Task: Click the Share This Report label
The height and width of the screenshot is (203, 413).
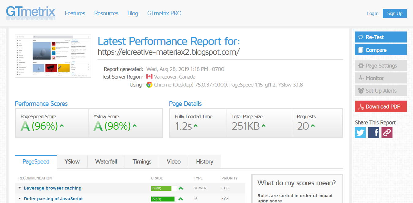Action: coord(375,123)
